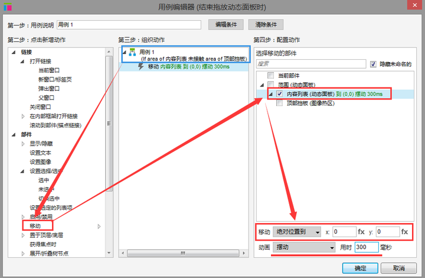
Task: Select the 弹出窗口 action
Action: click(49, 89)
